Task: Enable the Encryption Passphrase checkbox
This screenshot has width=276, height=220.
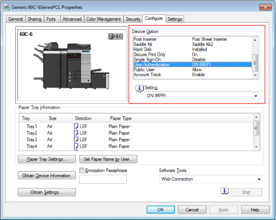Action: [x=82, y=170]
